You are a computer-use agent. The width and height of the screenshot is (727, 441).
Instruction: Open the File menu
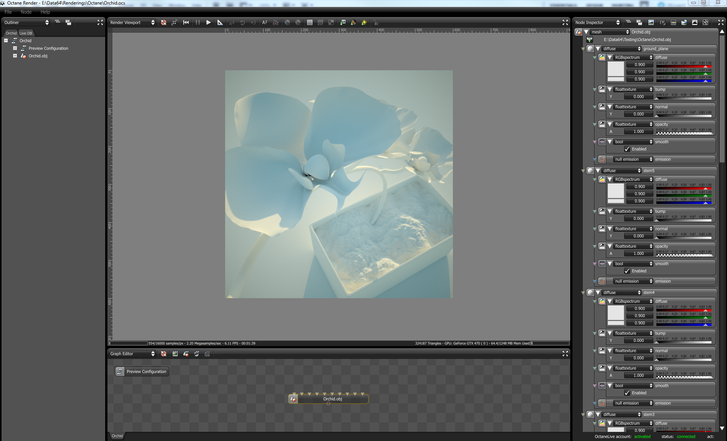[x=8, y=12]
